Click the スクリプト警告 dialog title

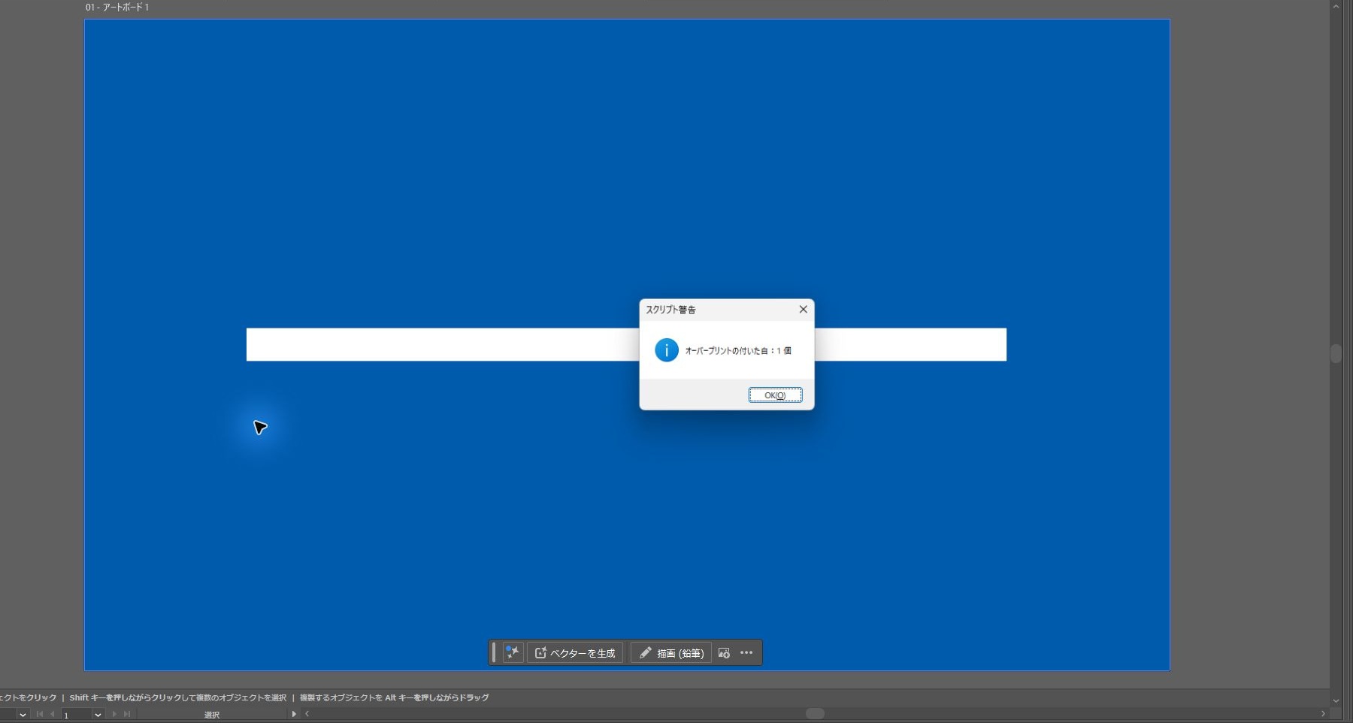coord(670,310)
